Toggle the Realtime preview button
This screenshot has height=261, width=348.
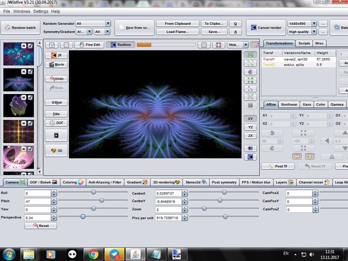point(120,45)
